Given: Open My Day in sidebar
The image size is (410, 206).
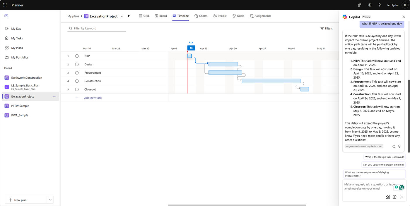Looking at the screenshot, I should (16, 29).
